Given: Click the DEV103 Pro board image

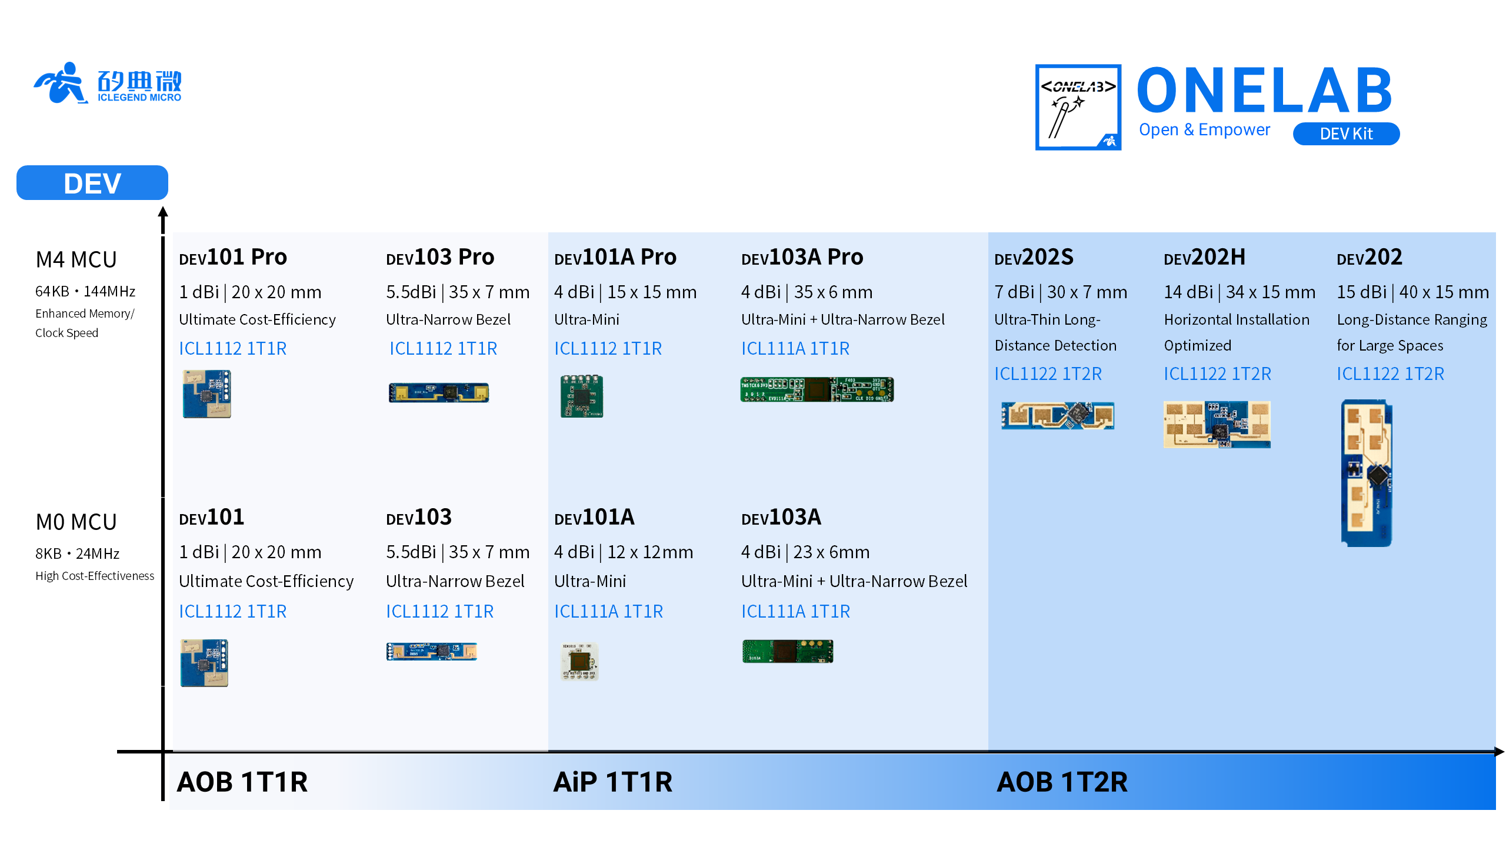Looking at the screenshot, I should (x=438, y=392).
